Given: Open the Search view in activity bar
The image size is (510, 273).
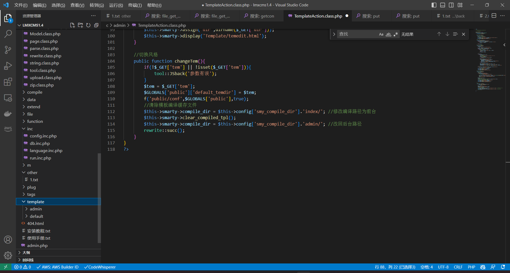Looking at the screenshot, I should (x=8, y=34).
